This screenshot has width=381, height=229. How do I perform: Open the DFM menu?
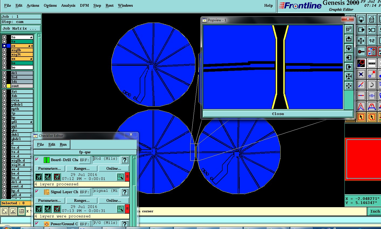(x=84, y=5)
